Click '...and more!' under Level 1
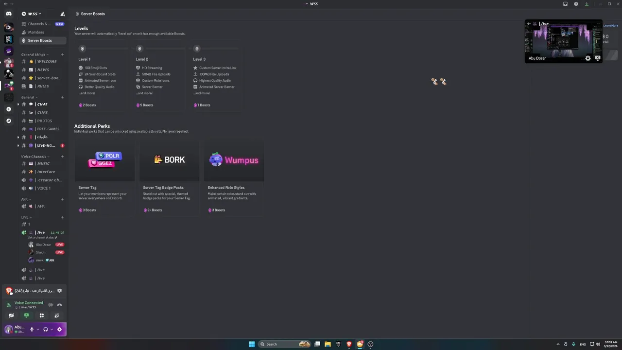 click(88, 93)
